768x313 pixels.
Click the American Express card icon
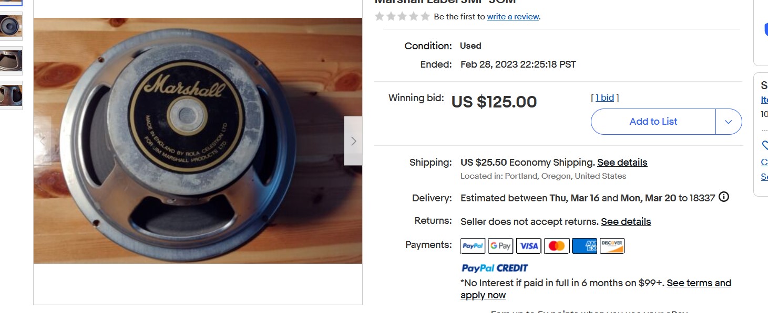584,245
